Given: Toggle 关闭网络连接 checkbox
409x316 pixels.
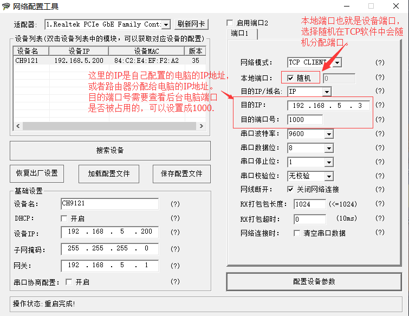Looking at the screenshot, I should pyautogui.click(x=290, y=190).
